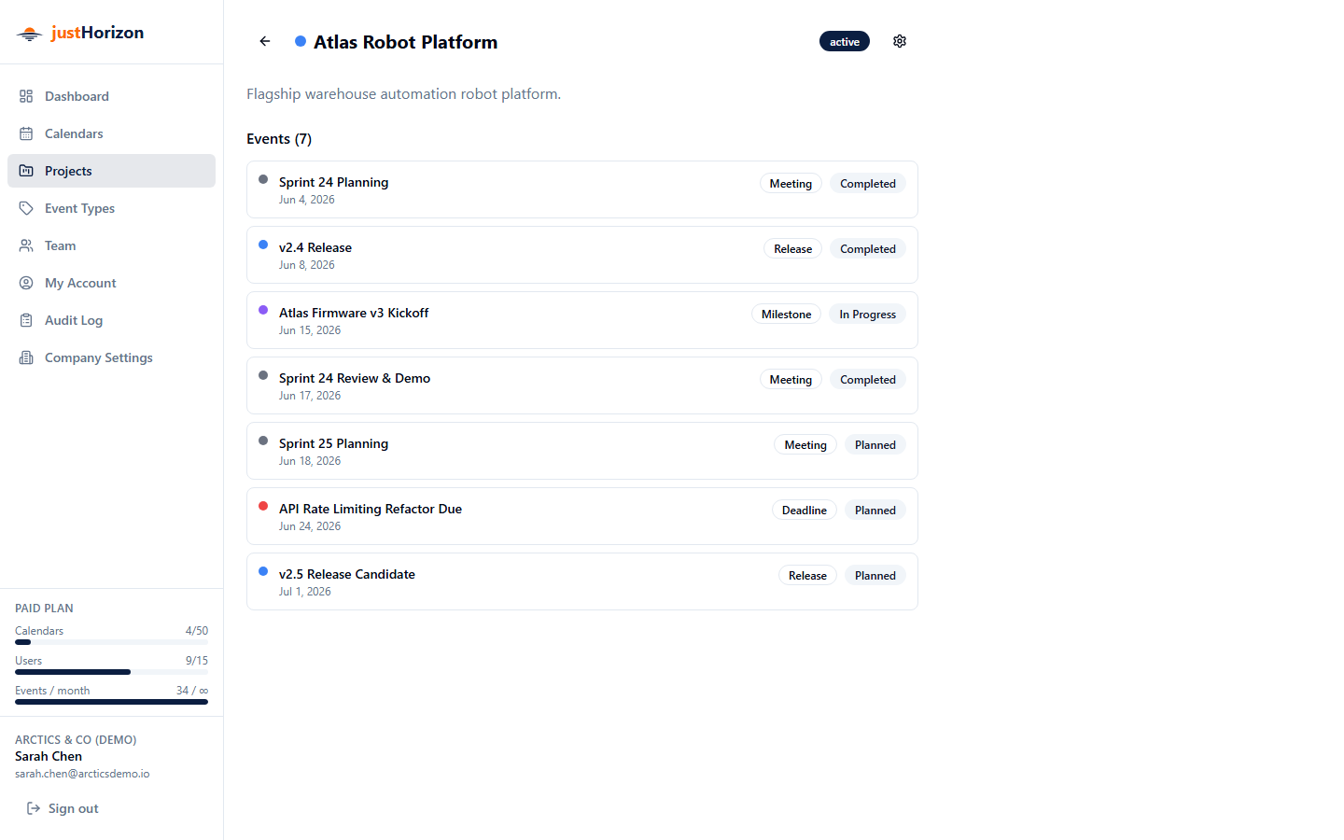Click the In Progress status badge
Screen dimensions: 1344x840
pos(868,315)
